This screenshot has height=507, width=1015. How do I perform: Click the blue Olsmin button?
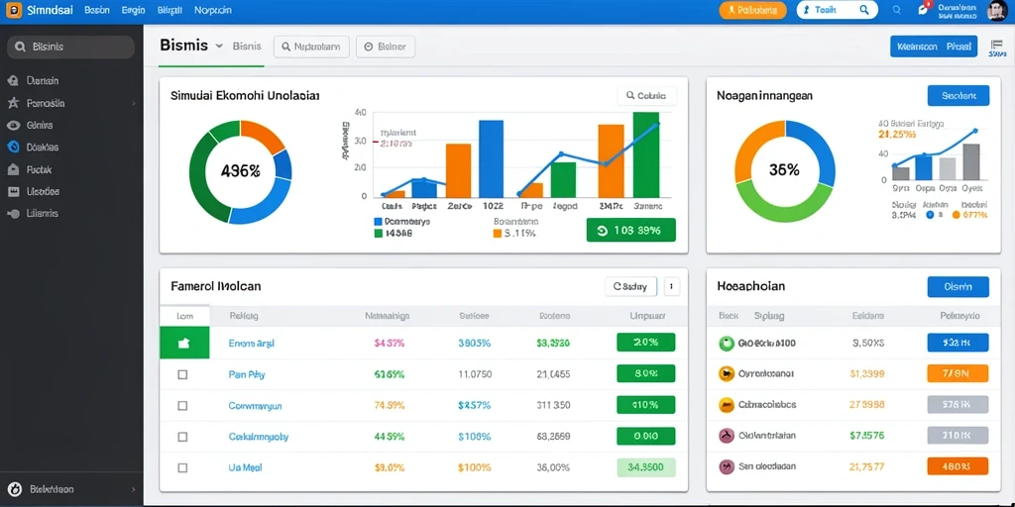[x=959, y=286]
